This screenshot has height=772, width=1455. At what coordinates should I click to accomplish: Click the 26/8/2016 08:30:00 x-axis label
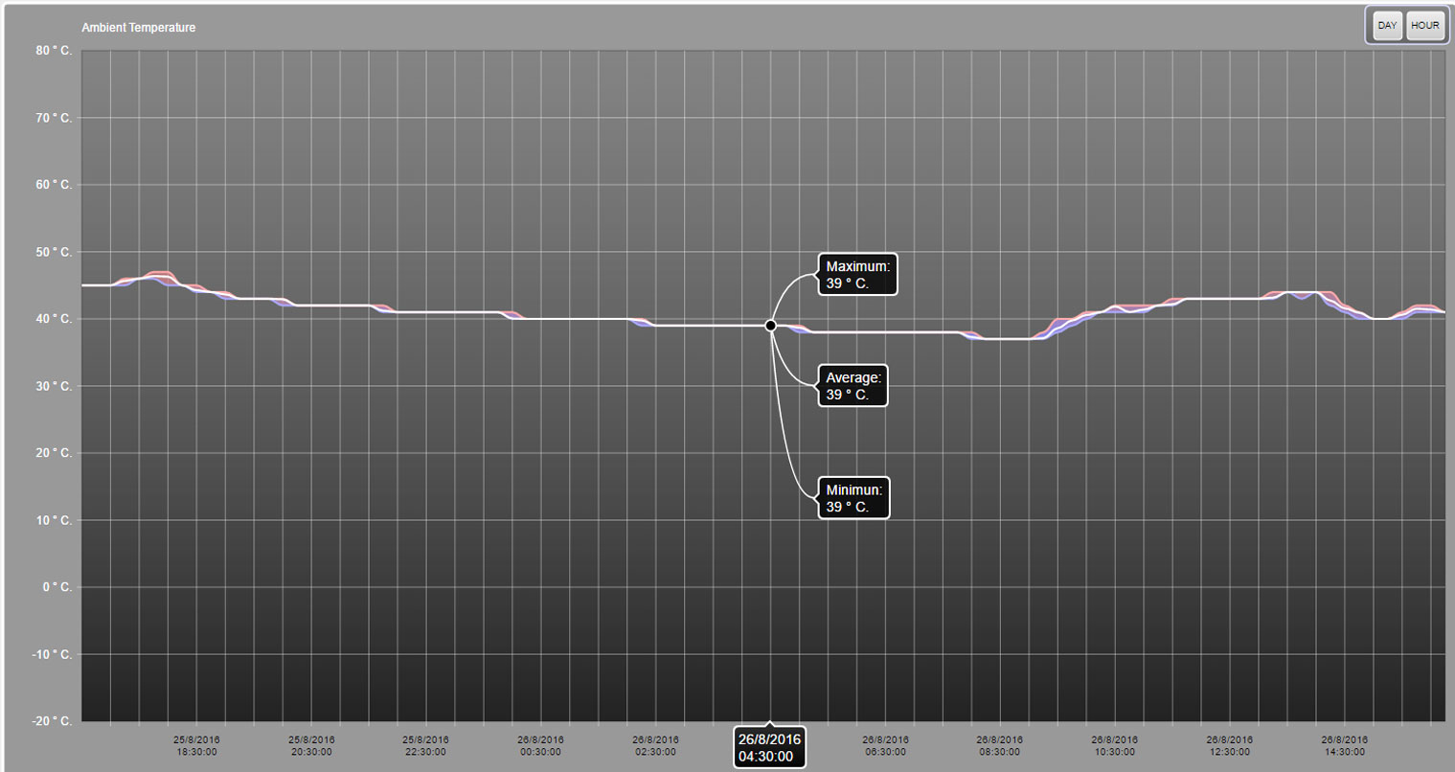click(x=1000, y=746)
